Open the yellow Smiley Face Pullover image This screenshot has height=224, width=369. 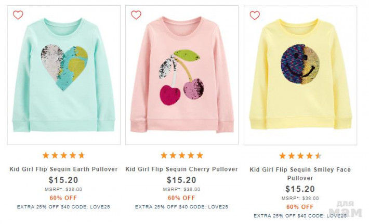(x=300, y=75)
